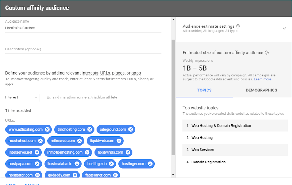Remove the hostpapa.com URL chip
Screen dimensions: 292x185
[37, 164]
